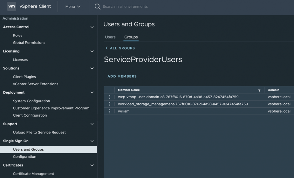
Task: Click the Member Name filter icon
Action: pyautogui.click(x=259, y=90)
